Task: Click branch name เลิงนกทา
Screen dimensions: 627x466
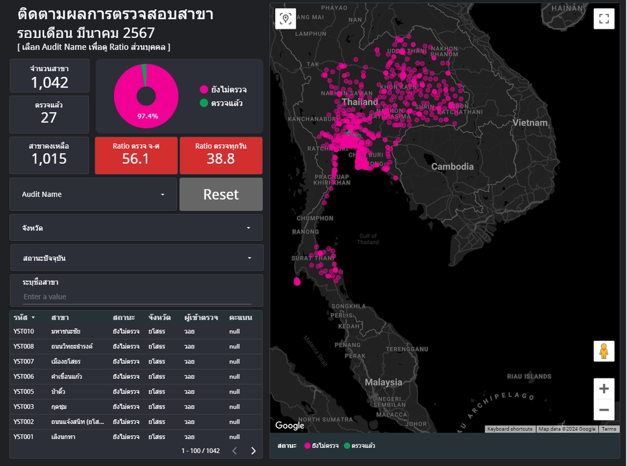Action: (x=63, y=437)
